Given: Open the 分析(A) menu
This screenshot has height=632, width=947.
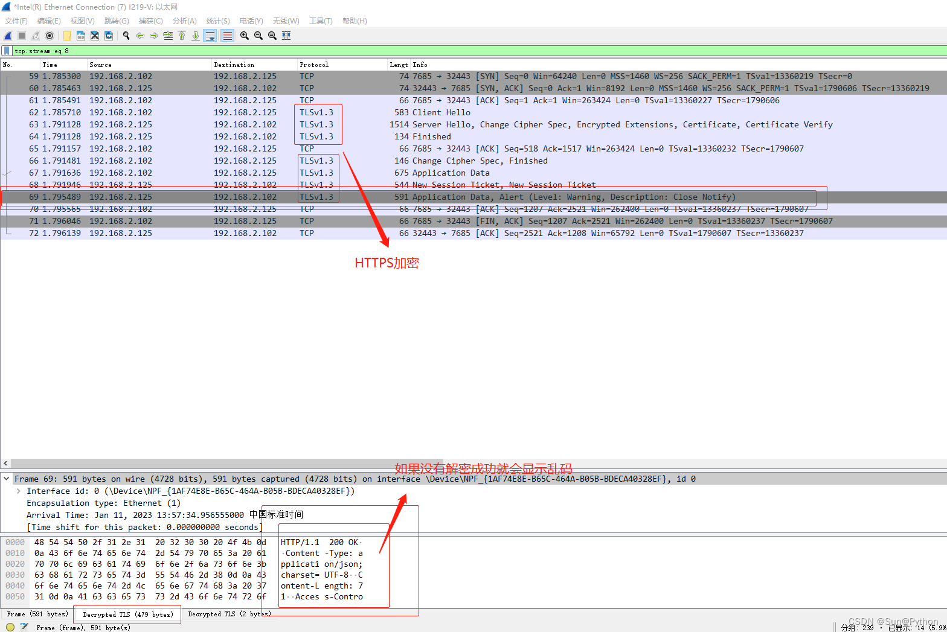Looking at the screenshot, I should [x=184, y=21].
